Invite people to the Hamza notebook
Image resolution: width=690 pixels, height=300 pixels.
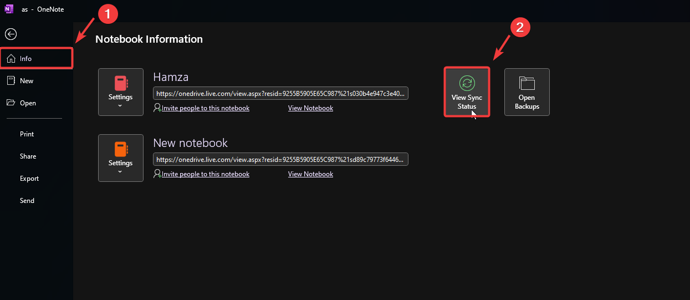[202, 108]
